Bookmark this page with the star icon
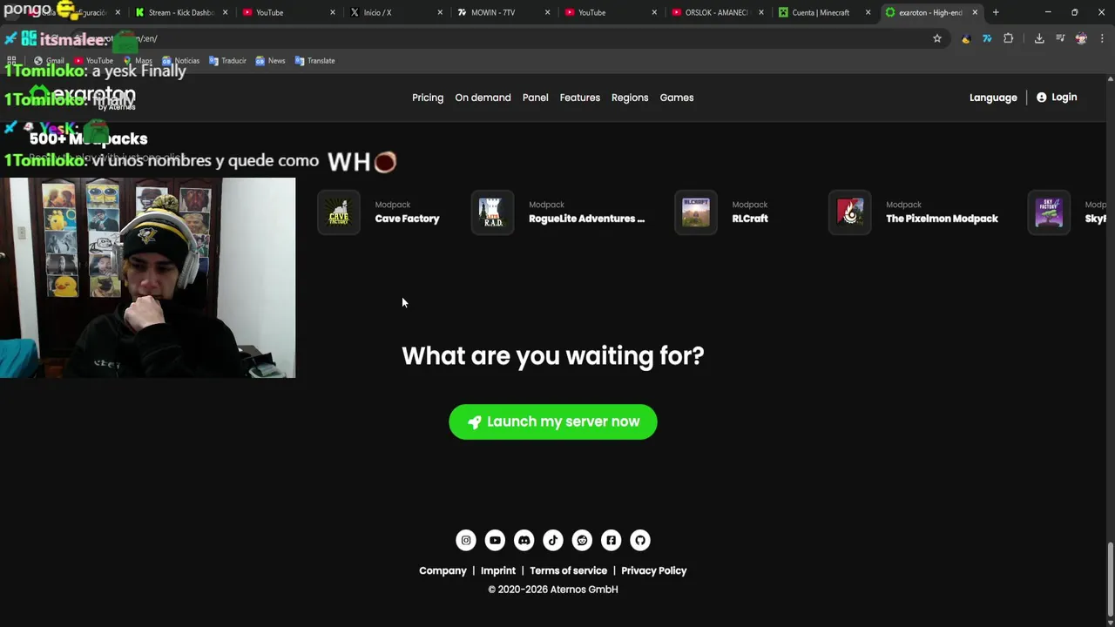1115x627 pixels. tap(937, 38)
